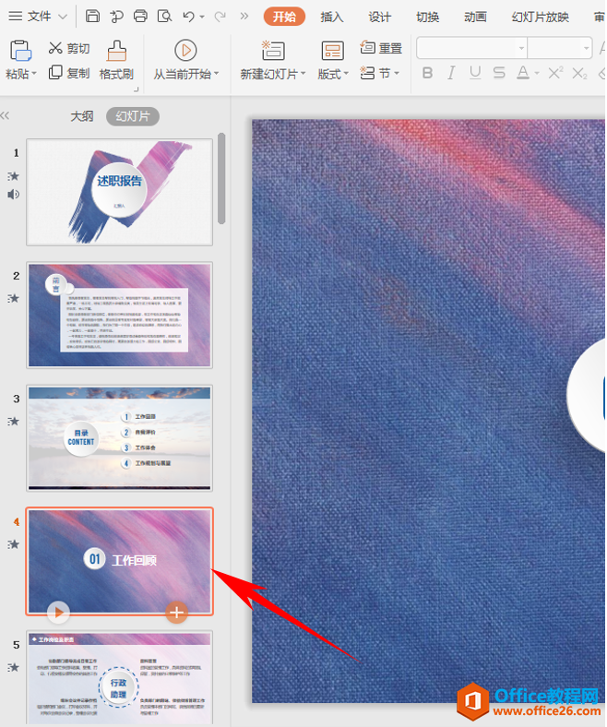Click the Redo arrow icon
607x727 pixels.
220,17
